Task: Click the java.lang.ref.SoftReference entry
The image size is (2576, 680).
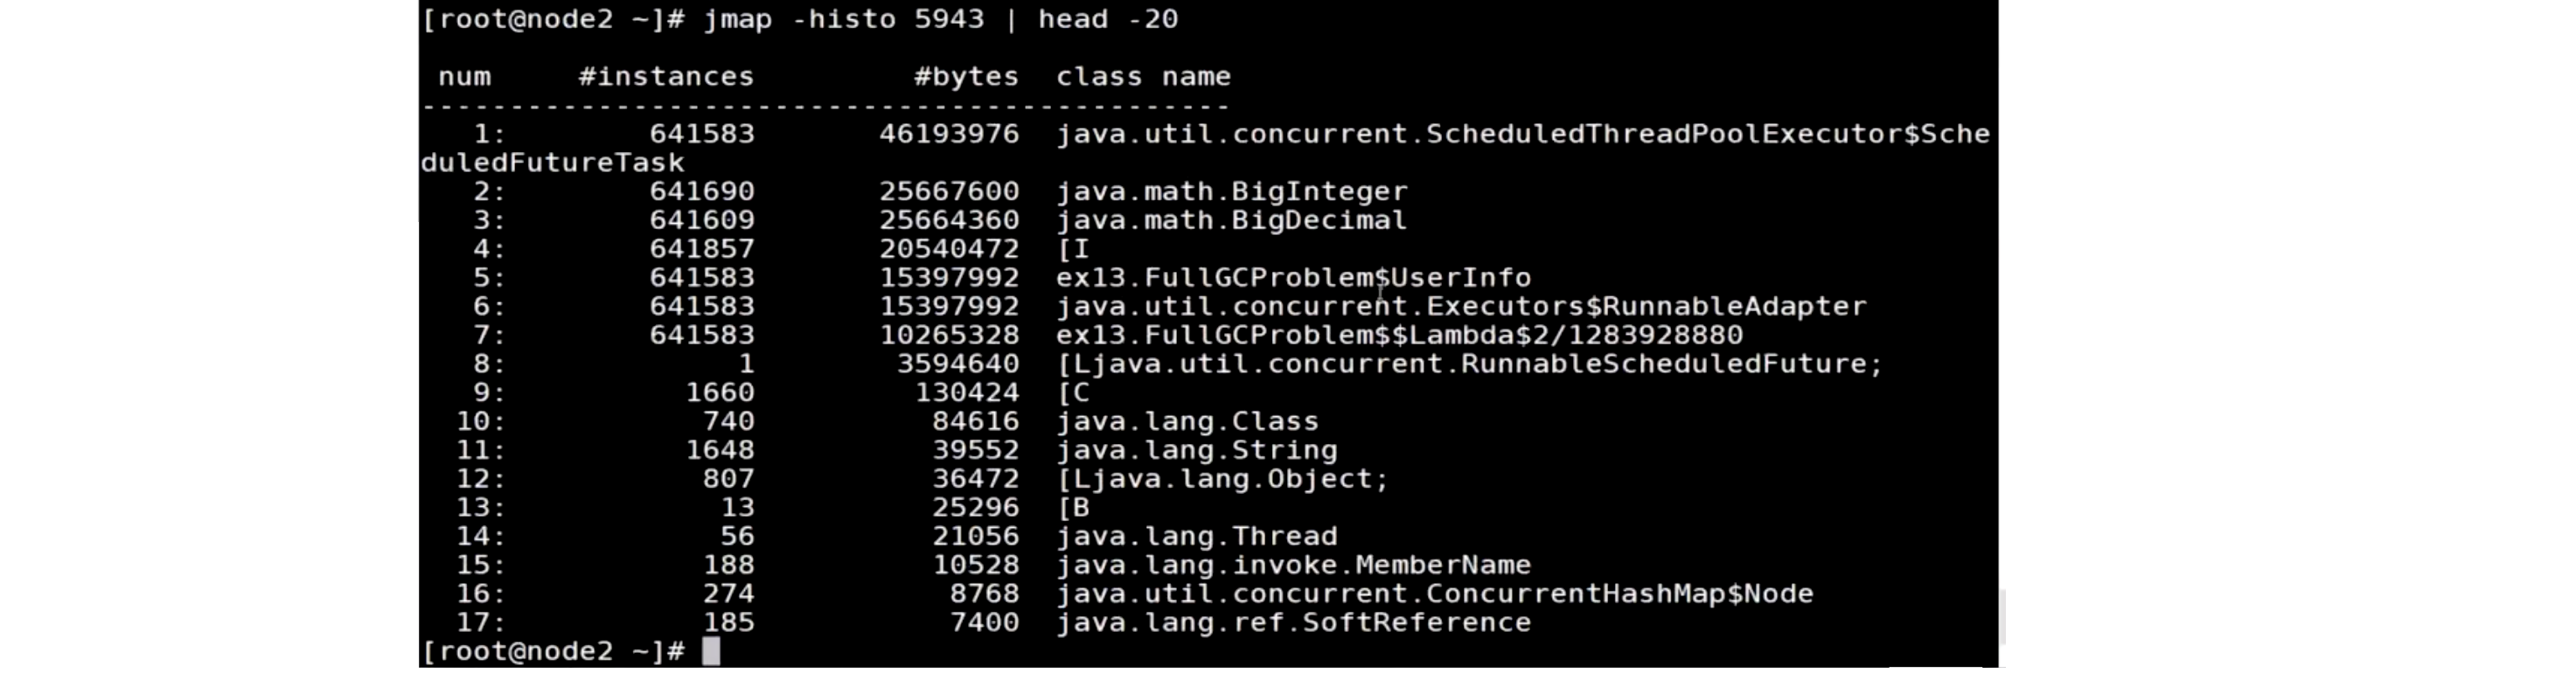Action: [1294, 623]
